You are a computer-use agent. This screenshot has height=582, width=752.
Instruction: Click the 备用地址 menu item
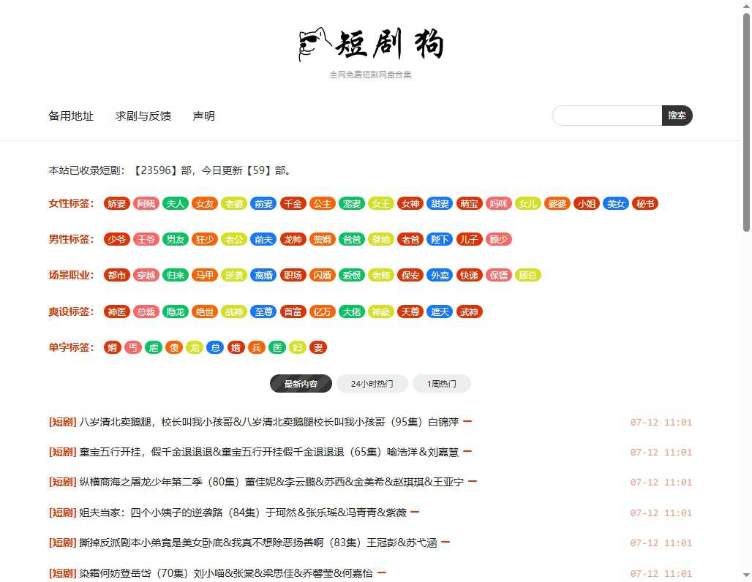(70, 116)
